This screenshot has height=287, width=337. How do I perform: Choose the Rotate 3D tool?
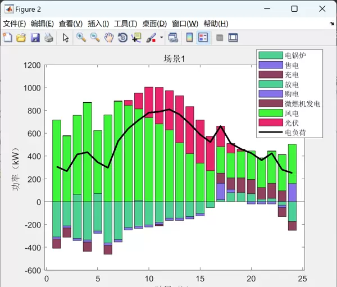(122, 38)
